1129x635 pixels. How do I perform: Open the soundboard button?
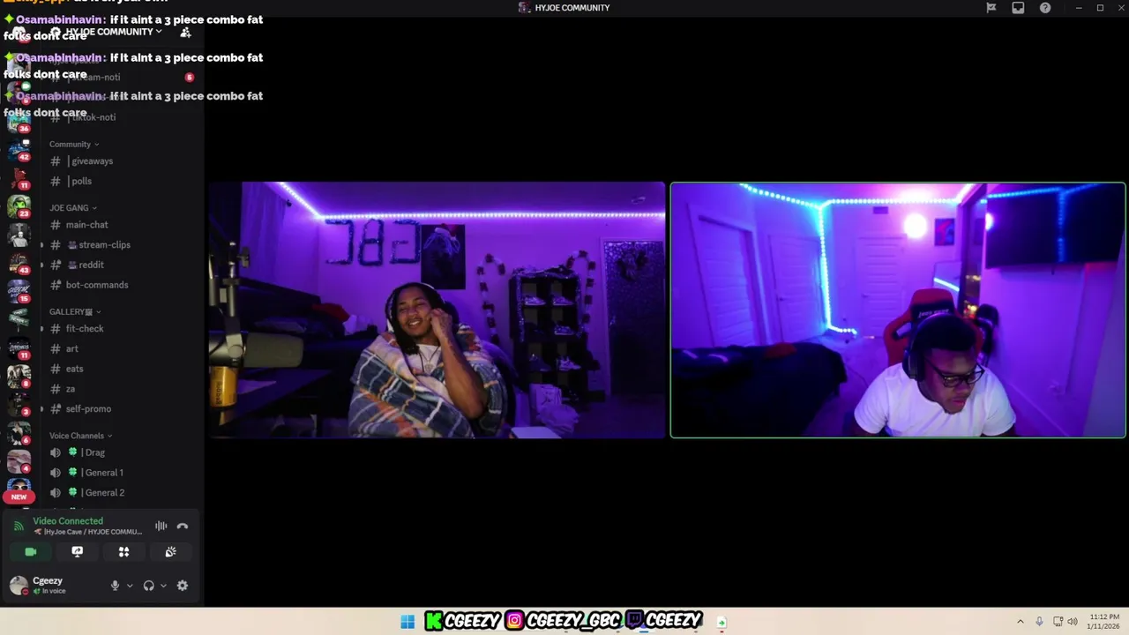170,552
